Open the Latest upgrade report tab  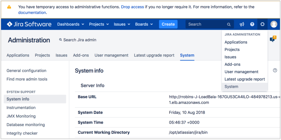(154, 55)
